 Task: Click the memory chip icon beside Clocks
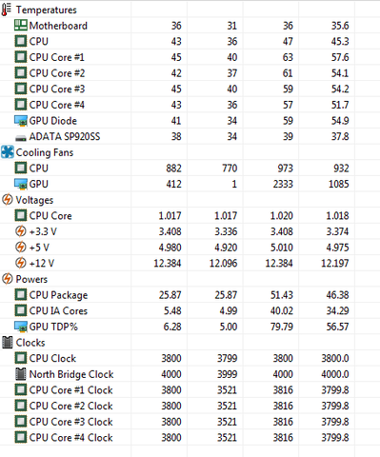click(x=8, y=343)
